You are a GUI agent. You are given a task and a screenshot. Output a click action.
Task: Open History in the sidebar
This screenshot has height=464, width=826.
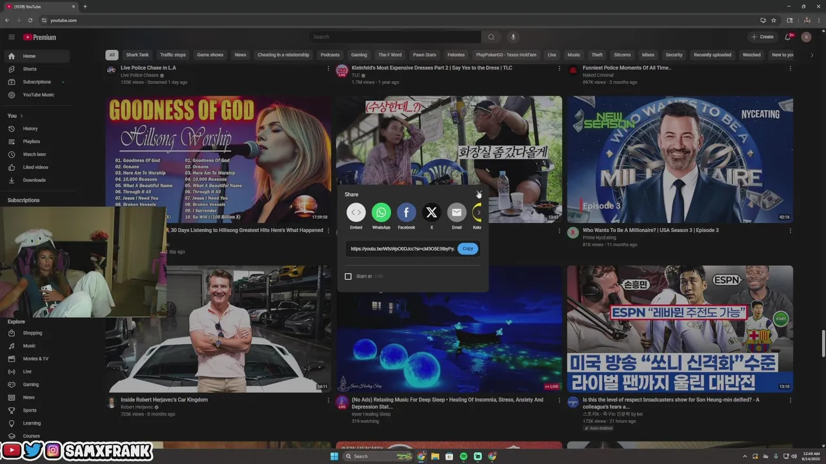37,128
